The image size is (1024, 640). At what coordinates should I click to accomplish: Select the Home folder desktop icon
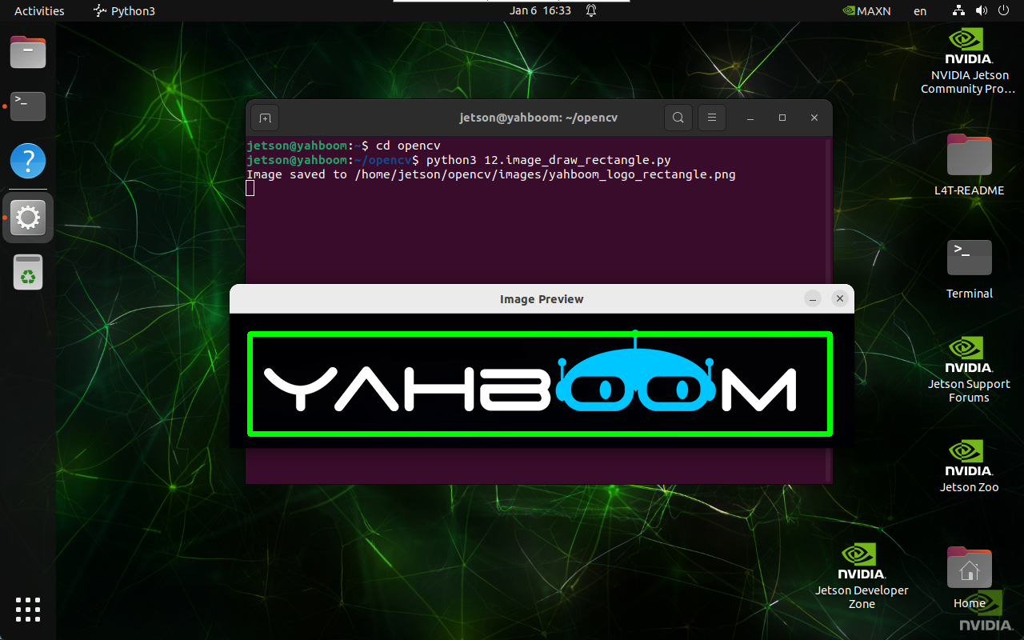click(x=969, y=578)
